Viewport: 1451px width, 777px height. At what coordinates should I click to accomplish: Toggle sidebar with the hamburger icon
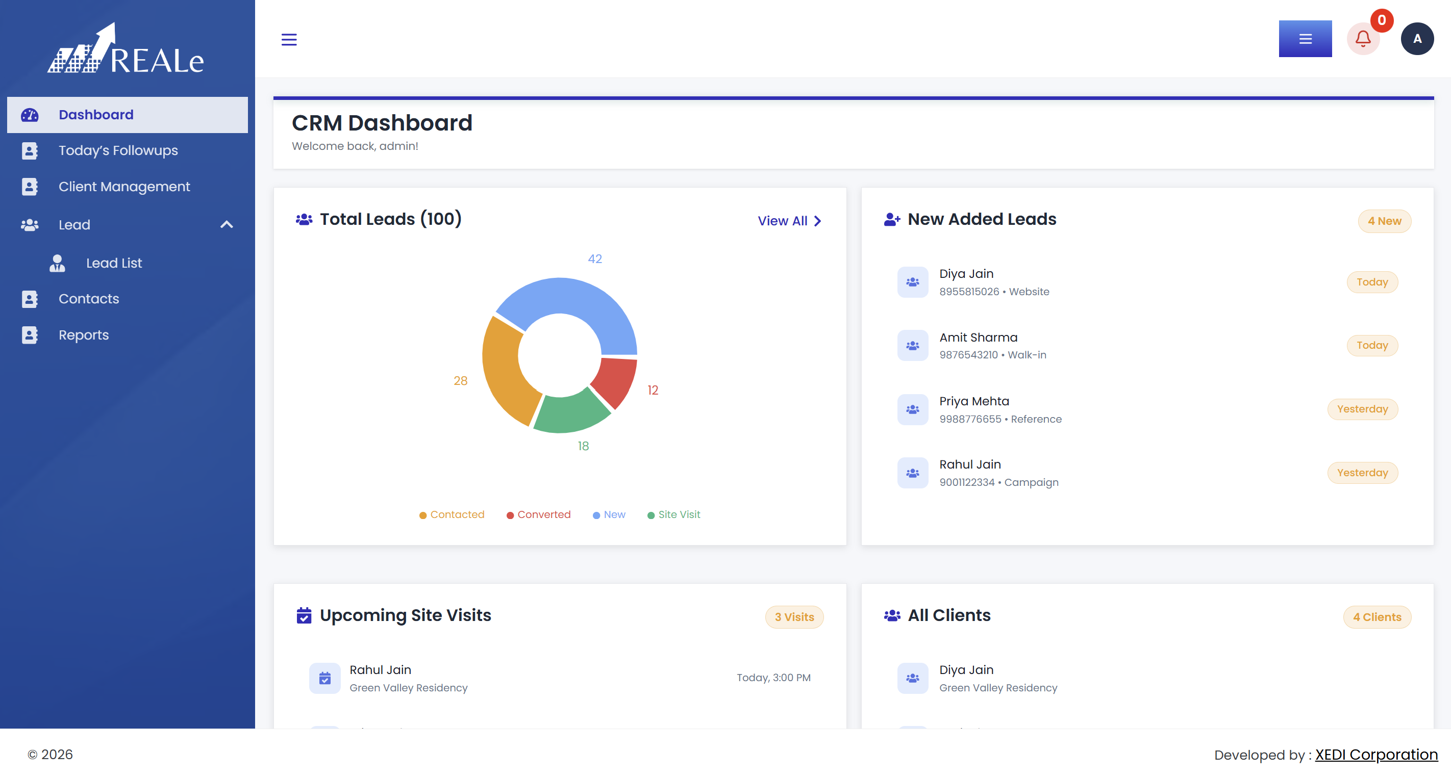(x=289, y=39)
